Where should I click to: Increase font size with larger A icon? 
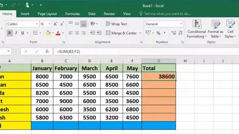(55, 24)
